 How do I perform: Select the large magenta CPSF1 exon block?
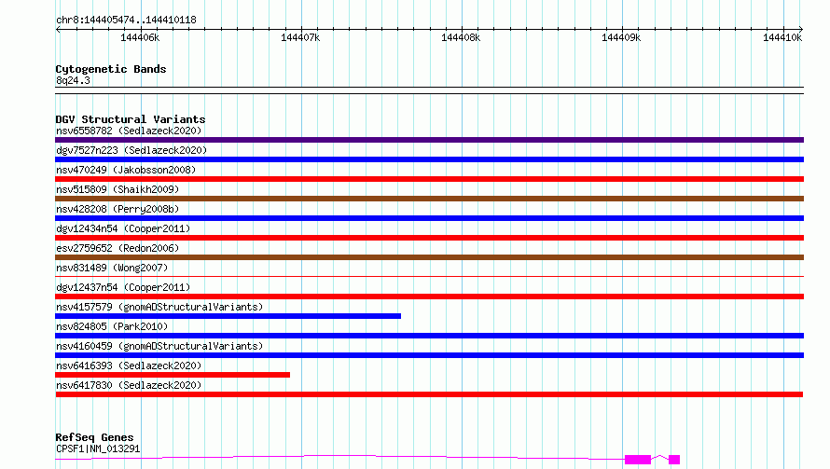click(x=638, y=460)
